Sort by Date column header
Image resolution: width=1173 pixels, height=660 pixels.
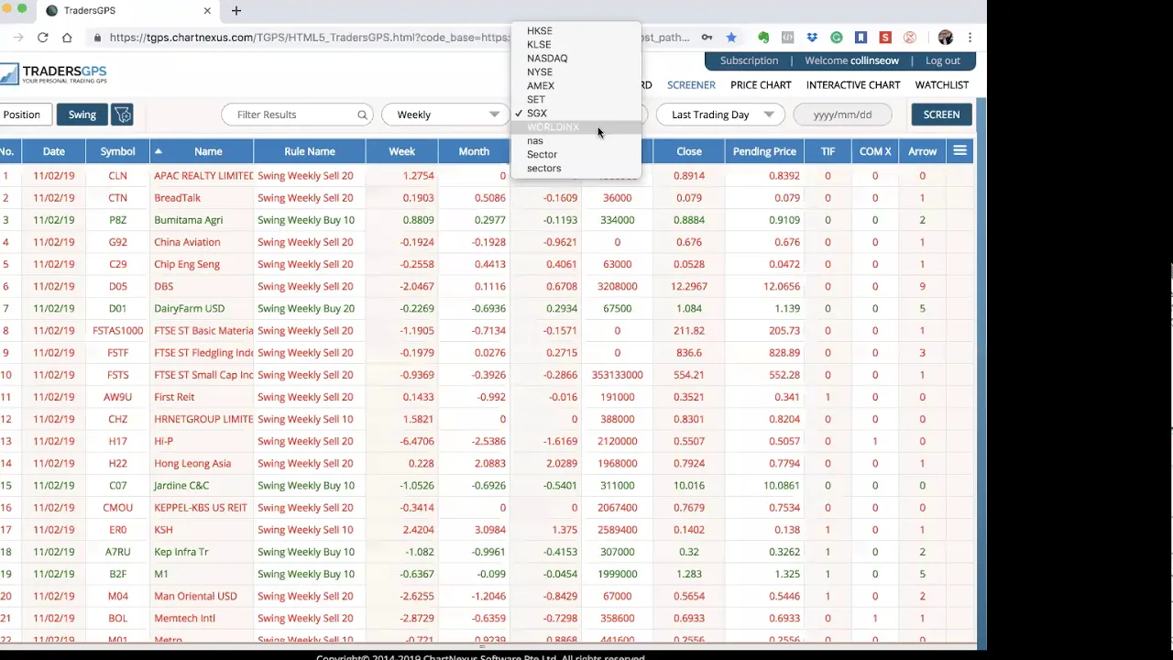point(54,151)
